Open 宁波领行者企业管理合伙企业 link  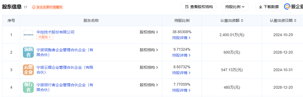[x=65, y=87]
